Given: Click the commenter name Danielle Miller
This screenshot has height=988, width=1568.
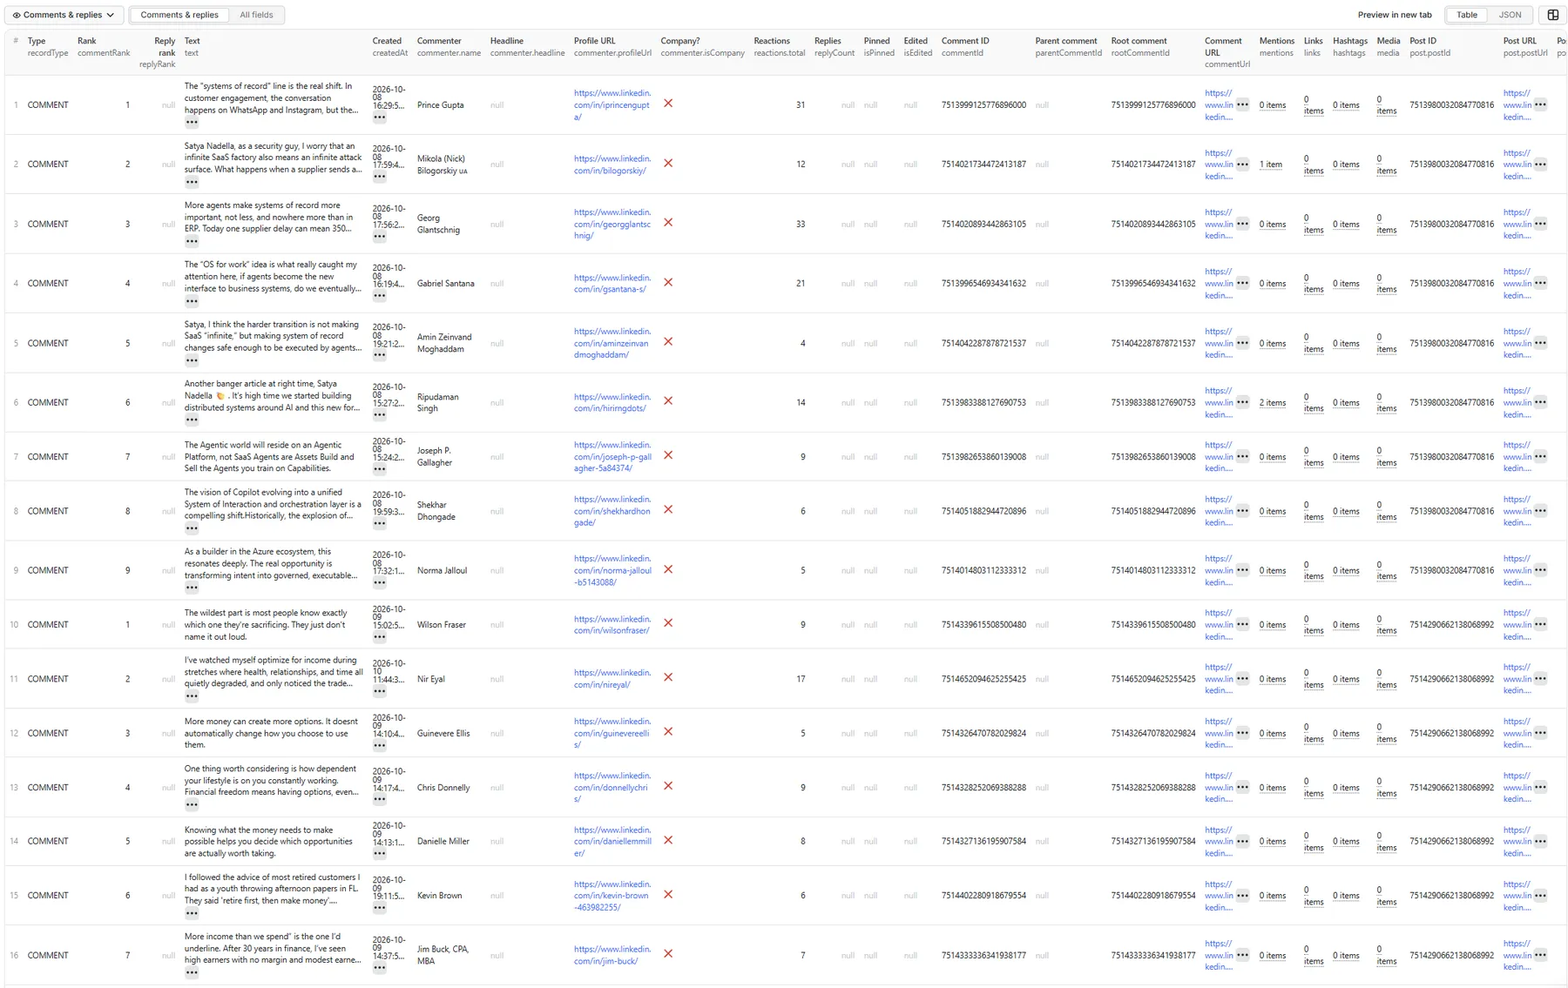Looking at the screenshot, I should pyautogui.click(x=443, y=842).
